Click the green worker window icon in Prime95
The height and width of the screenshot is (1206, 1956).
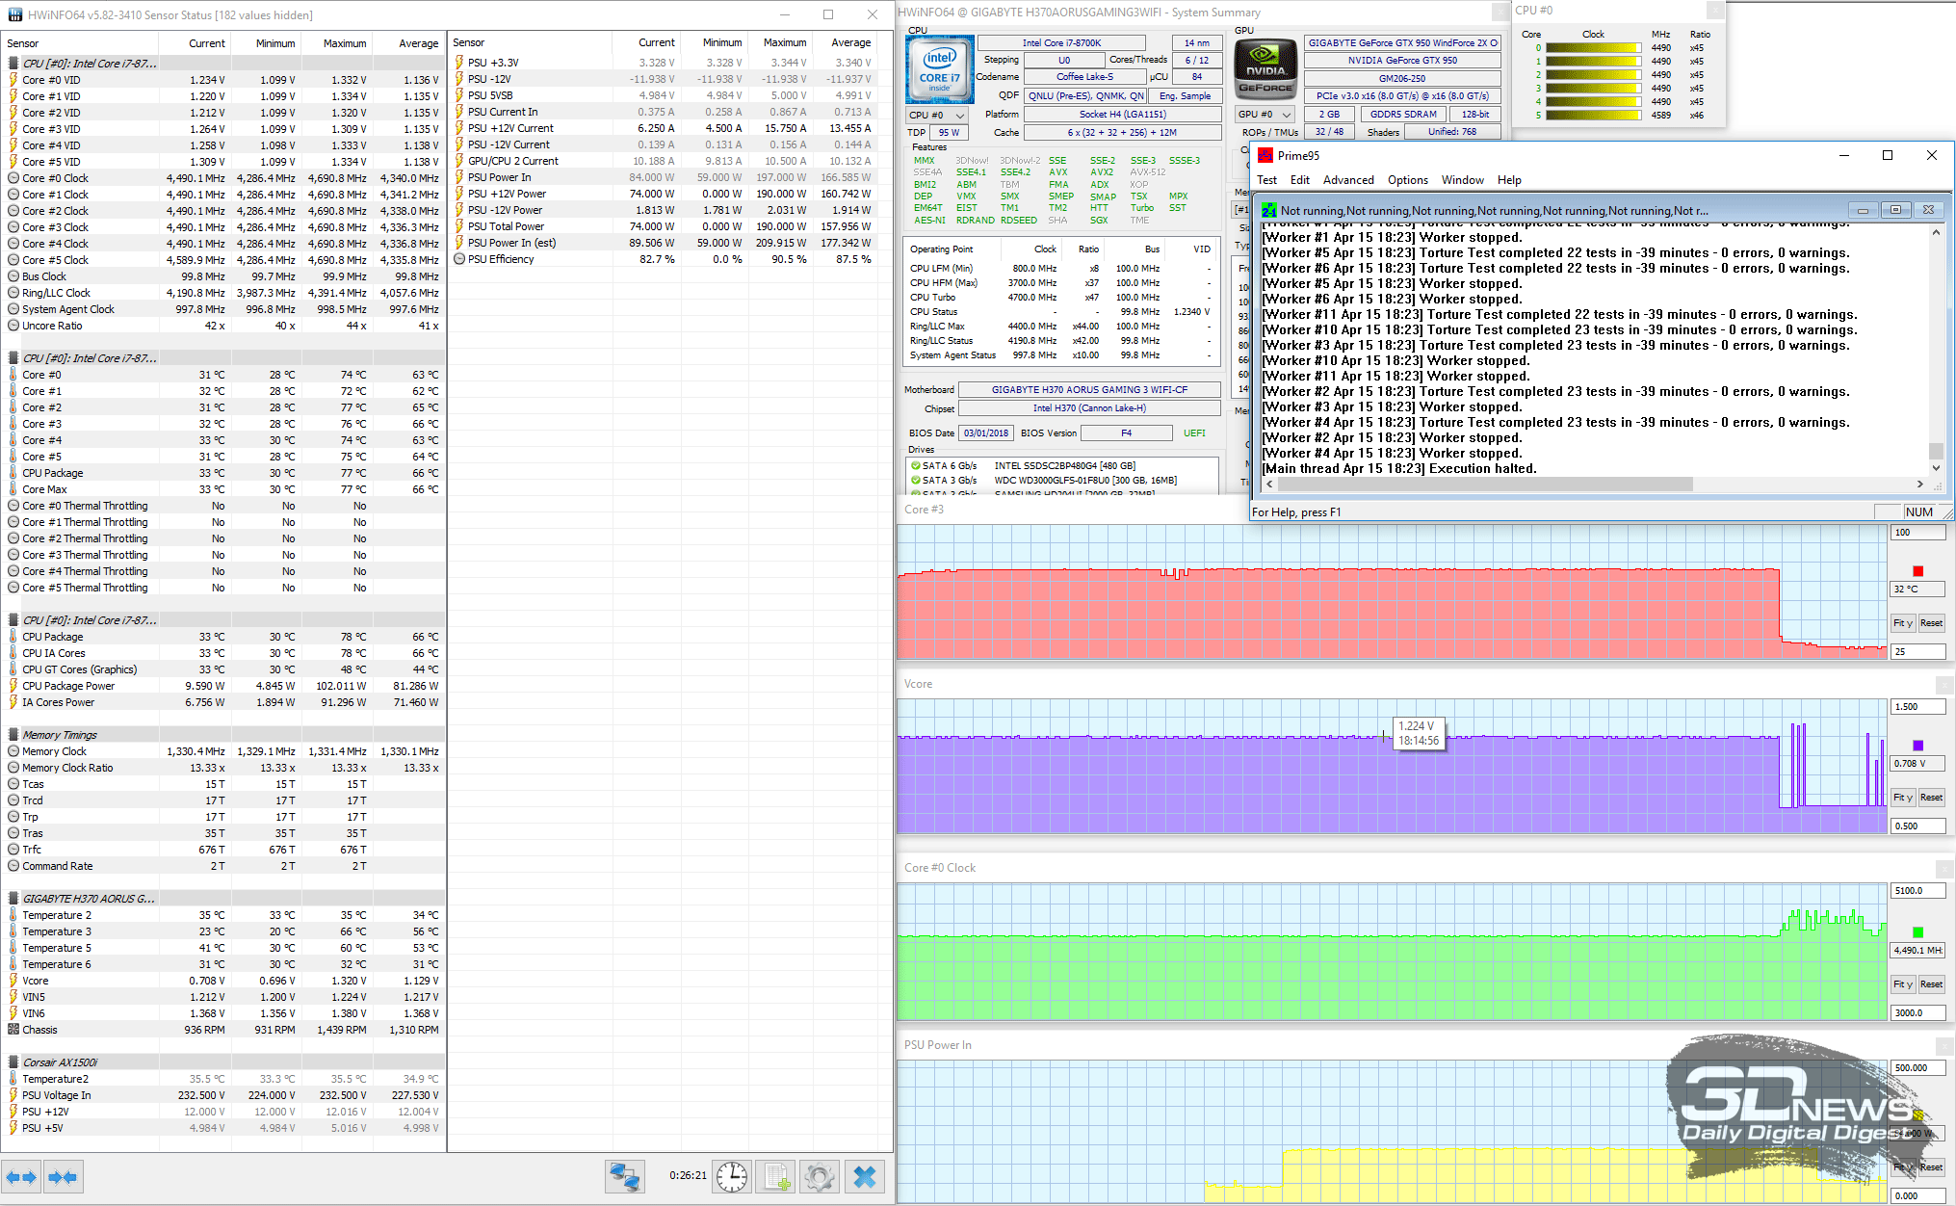[x=1269, y=210]
